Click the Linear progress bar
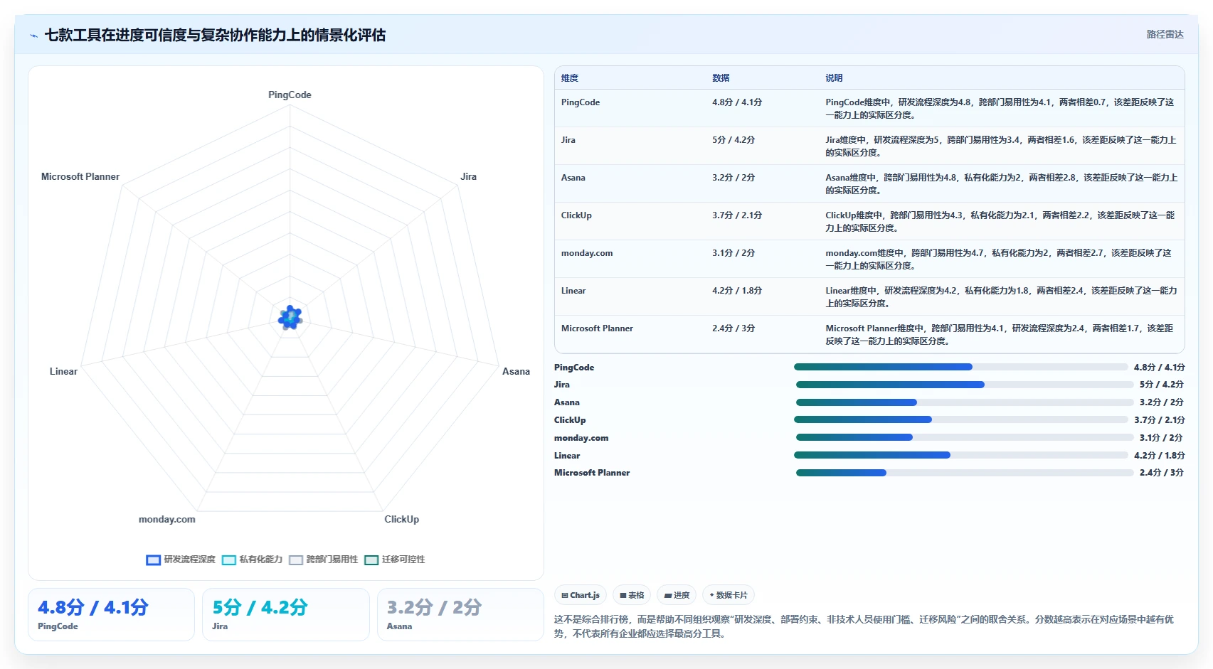Screen dimensions: 1213x669 [961, 455]
